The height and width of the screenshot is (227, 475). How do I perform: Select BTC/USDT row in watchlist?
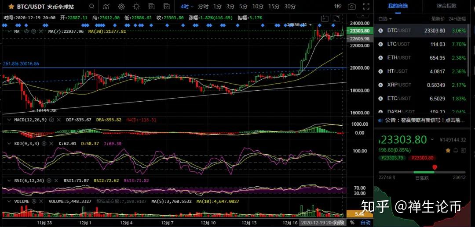point(422,31)
